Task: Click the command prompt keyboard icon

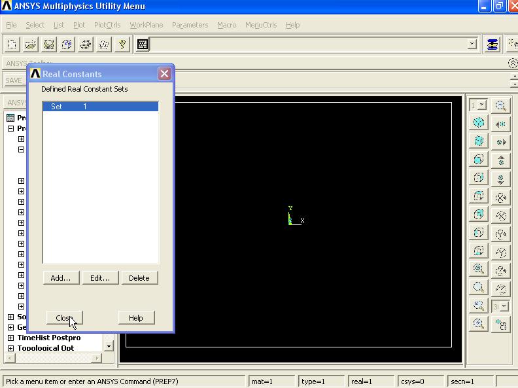Action: tap(143, 44)
